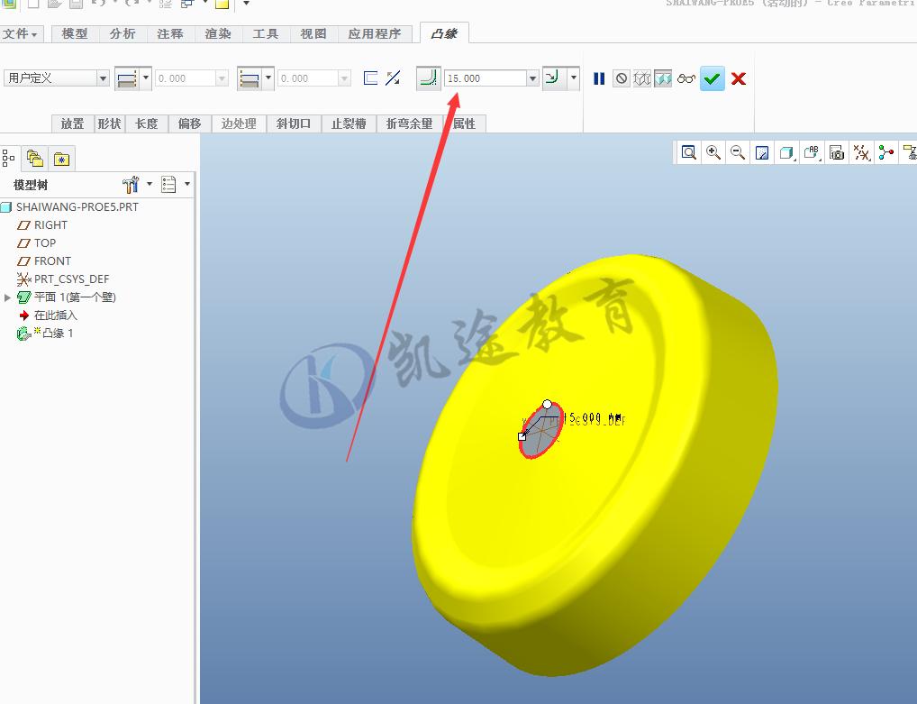Accept the feature with the green check
The width and height of the screenshot is (917, 704).
(x=713, y=78)
